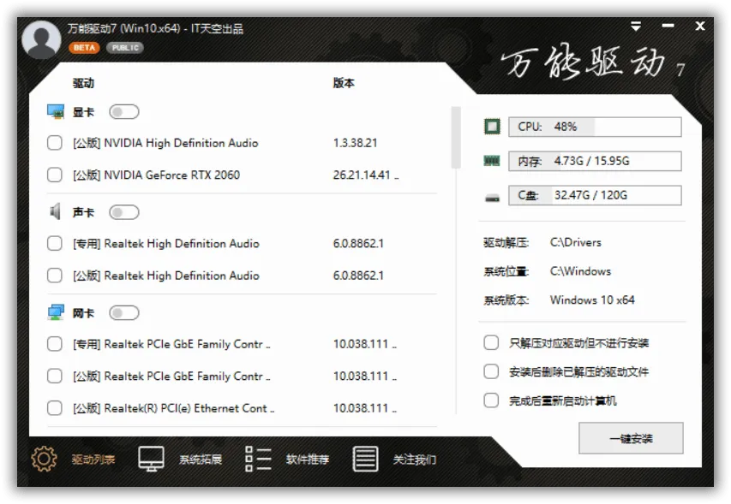Click the driver list scrollbar thumb
This screenshot has height=504, width=731.
pyautogui.click(x=456, y=137)
